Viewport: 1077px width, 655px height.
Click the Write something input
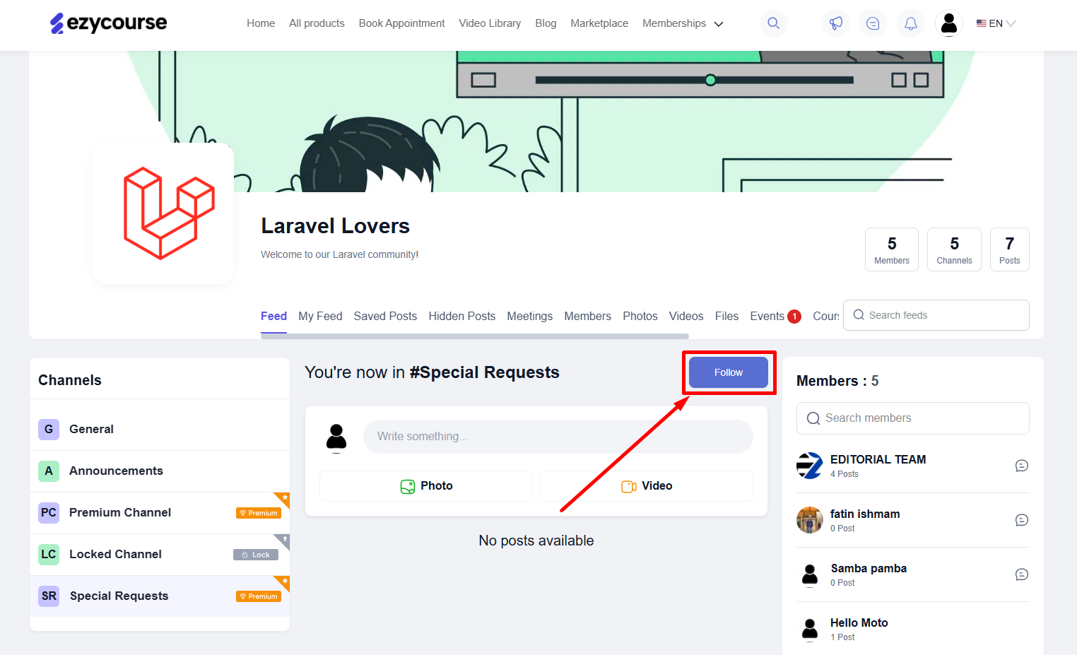[558, 437]
